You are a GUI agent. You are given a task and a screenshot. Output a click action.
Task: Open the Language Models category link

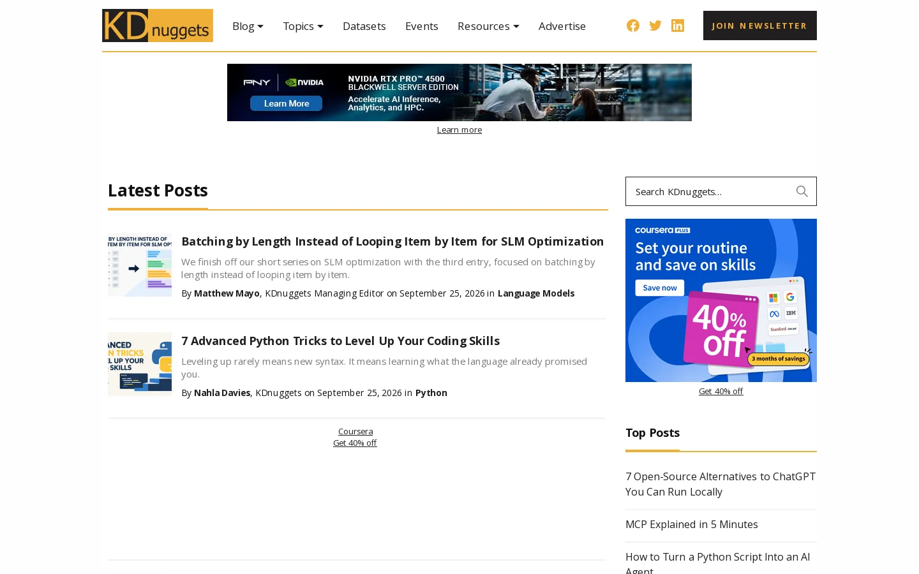[536, 293]
